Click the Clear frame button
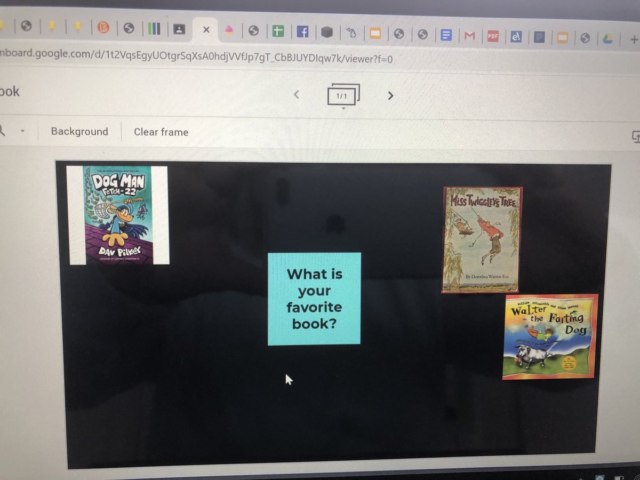The width and height of the screenshot is (640, 480). [x=161, y=132]
